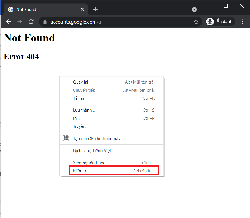Choose Quay lại in the context menu
The width and height of the screenshot is (250, 218).
coord(112,82)
